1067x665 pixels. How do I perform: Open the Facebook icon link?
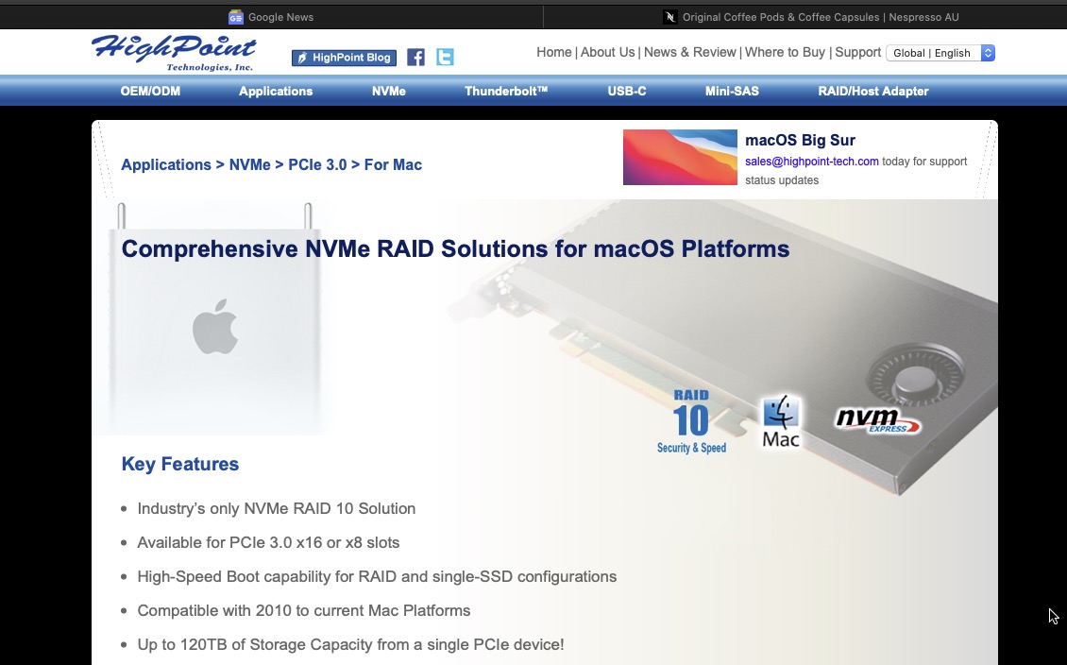(x=415, y=58)
